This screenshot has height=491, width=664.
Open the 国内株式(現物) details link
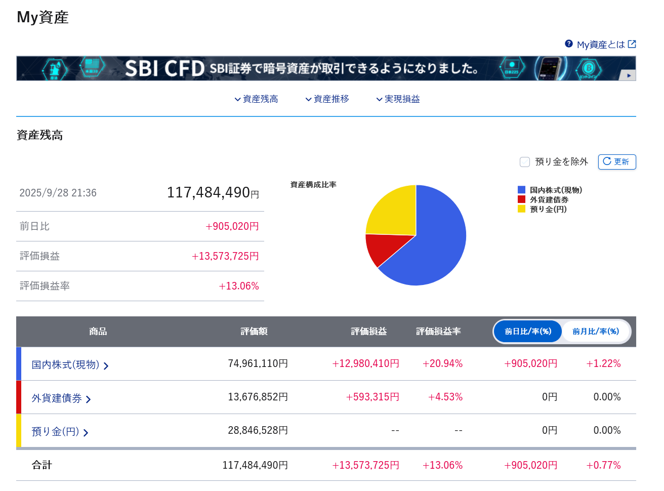pos(65,365)
